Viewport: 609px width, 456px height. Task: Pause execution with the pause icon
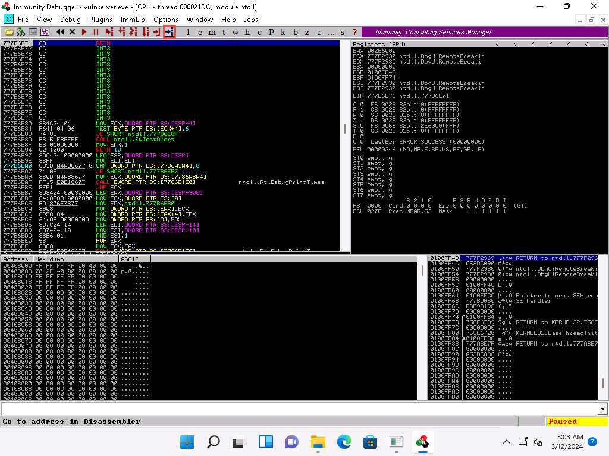click(96, 32)
